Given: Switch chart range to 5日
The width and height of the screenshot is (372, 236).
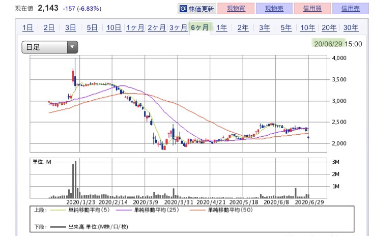Looking at the screenshot, I should tap(92, 28).
